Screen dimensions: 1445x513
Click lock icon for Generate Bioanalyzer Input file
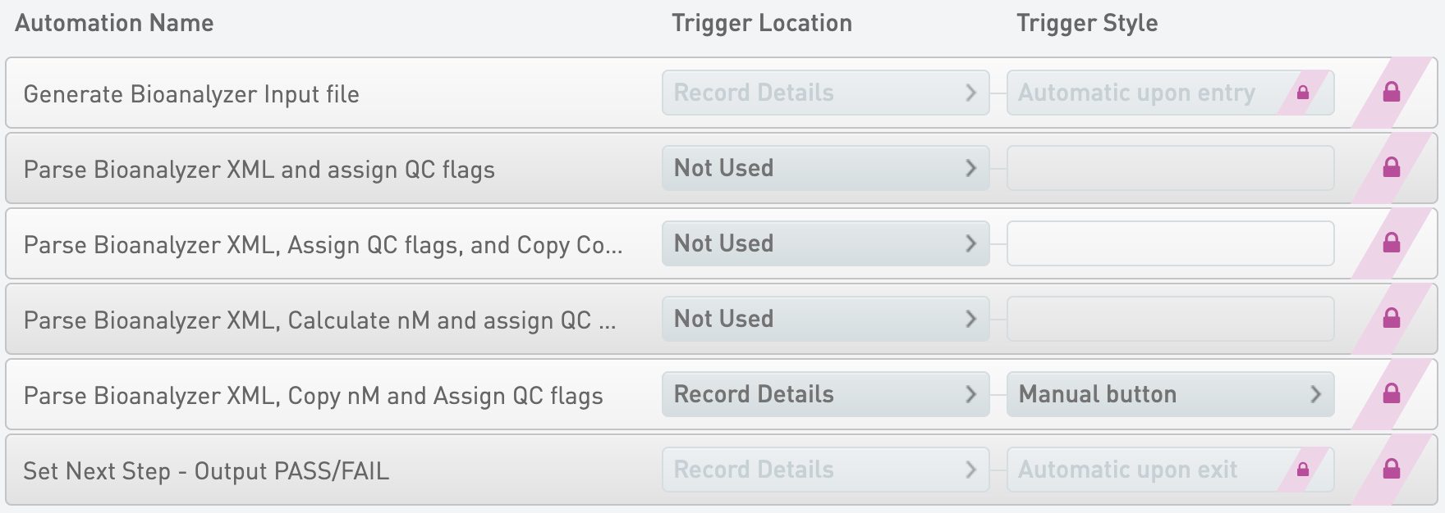click(1391, 92)
